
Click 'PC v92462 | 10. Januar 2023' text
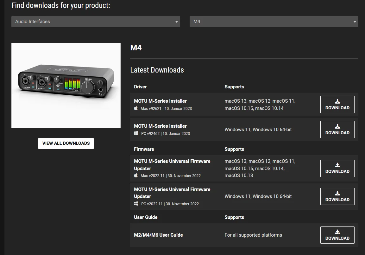pos(166,134)
